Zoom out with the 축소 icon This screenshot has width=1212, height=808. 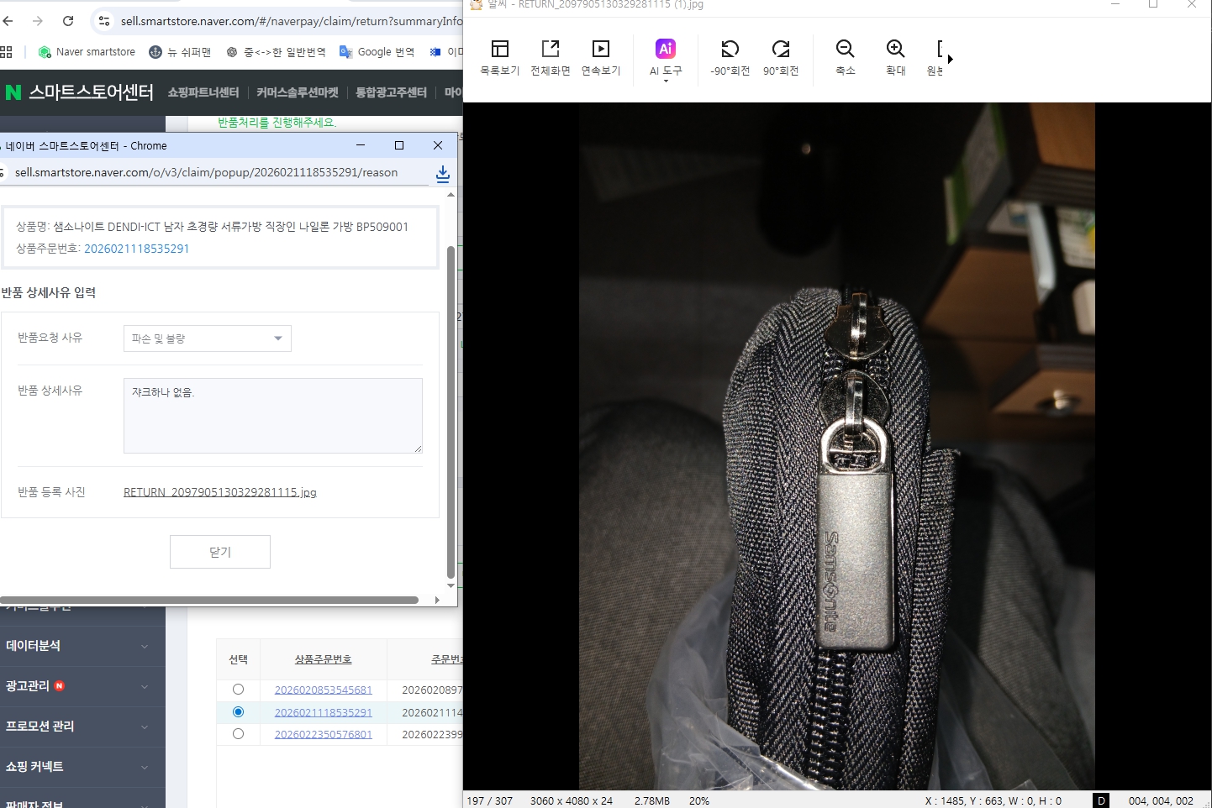845,57
